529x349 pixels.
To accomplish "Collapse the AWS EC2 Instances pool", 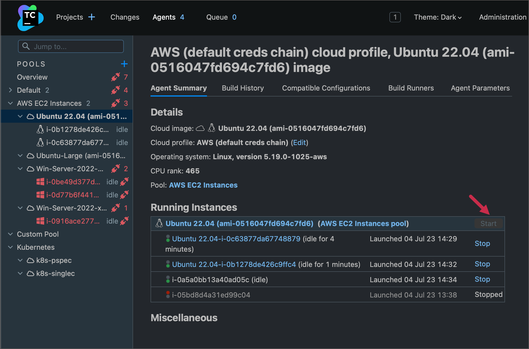I will tap(11, 103).
